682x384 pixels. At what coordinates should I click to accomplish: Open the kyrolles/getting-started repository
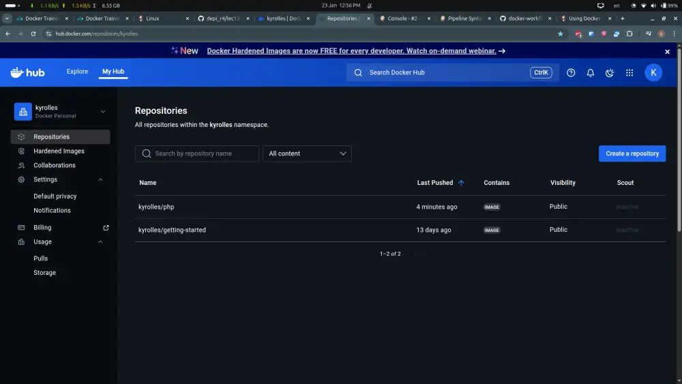172,230
